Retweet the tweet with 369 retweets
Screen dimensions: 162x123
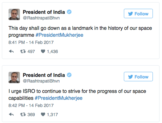(x=23, y=115)
